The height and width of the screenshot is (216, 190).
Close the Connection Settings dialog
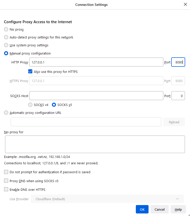[x=185, y=5]
